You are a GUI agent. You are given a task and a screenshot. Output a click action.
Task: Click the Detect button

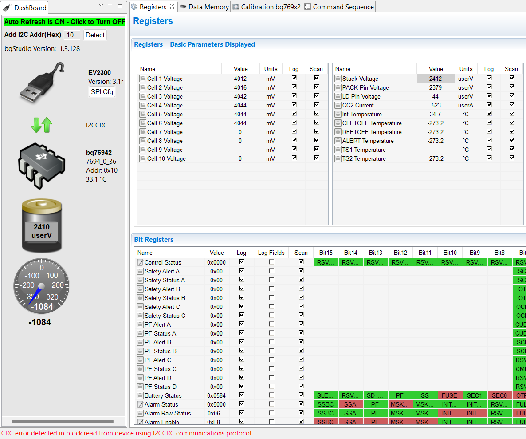(x=95, y=35)
